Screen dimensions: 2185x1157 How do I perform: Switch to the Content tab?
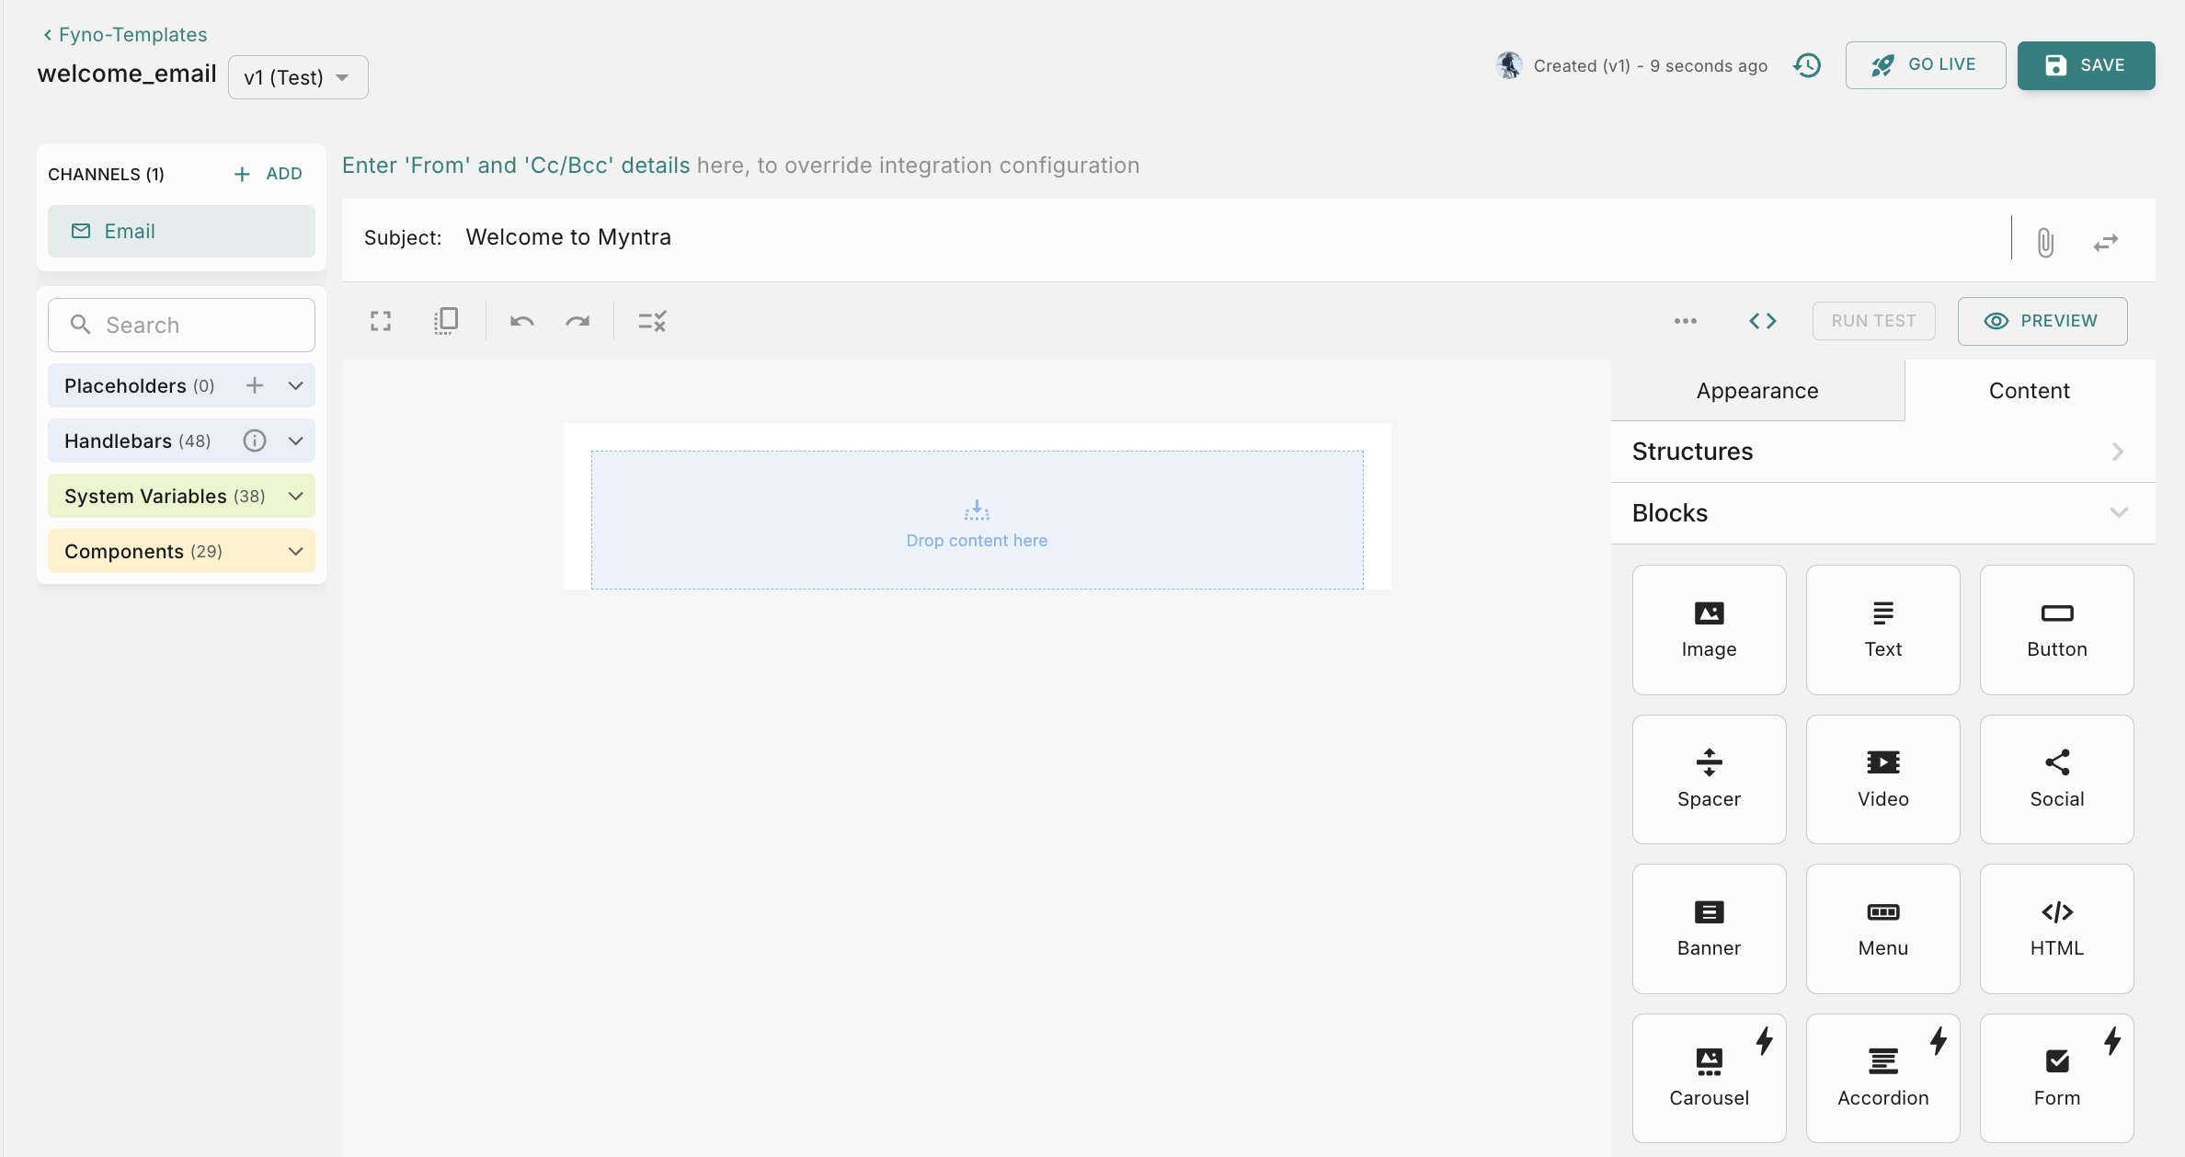pyautogui.click(x=2029, y=391)
